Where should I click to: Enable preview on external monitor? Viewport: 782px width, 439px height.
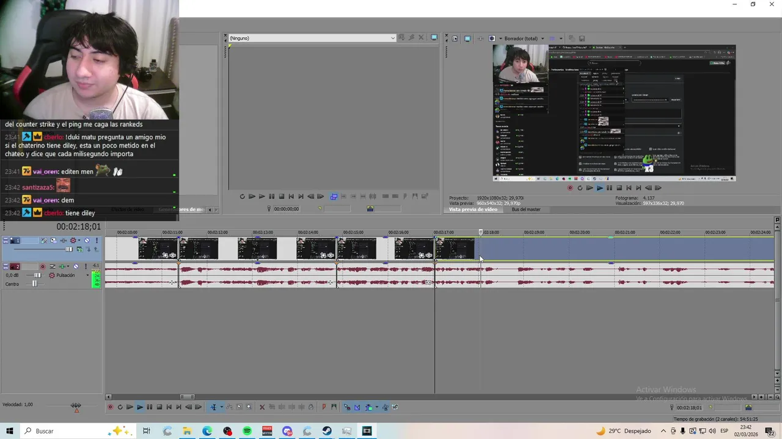click(x=467, y=38)
